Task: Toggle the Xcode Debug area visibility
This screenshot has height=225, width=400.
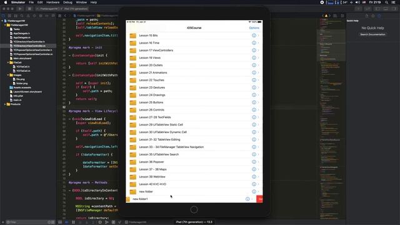Action: [x=386, y=9]
